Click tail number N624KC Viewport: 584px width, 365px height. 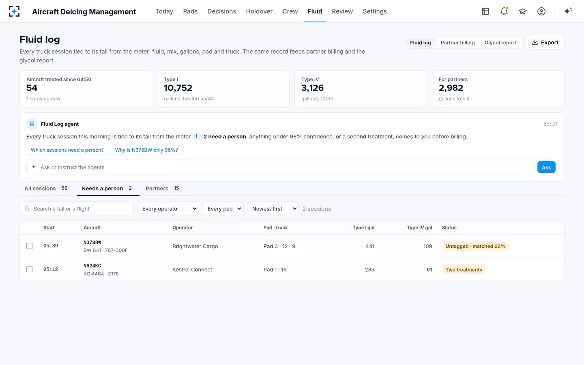point(92,266)
